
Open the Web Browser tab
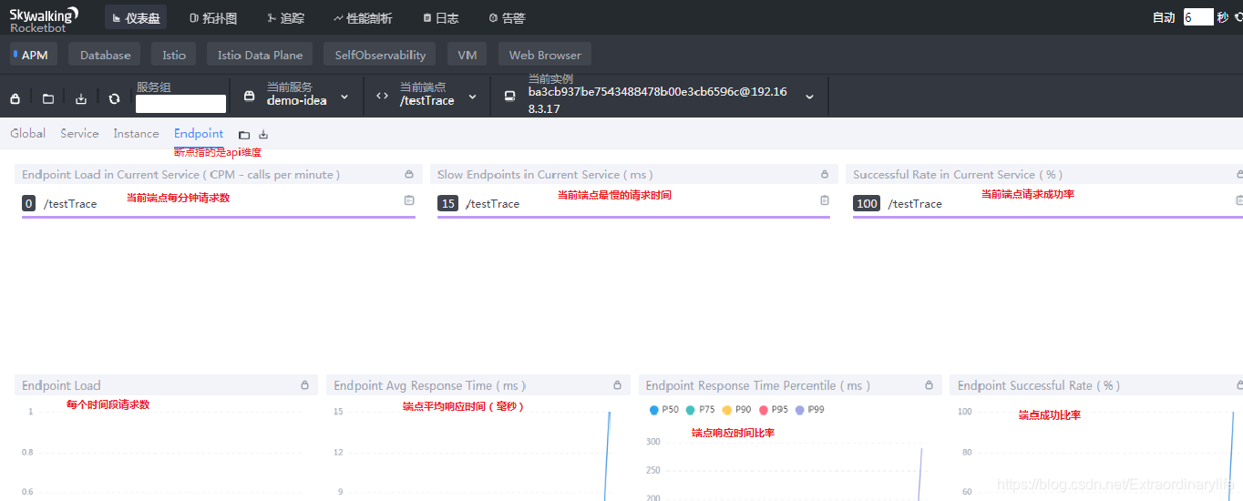(545, 55)
